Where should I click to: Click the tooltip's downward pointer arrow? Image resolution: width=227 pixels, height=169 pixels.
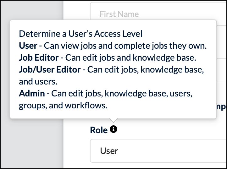click(x=113, y=120)
